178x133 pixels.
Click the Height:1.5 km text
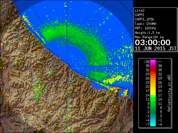[147, 33]
